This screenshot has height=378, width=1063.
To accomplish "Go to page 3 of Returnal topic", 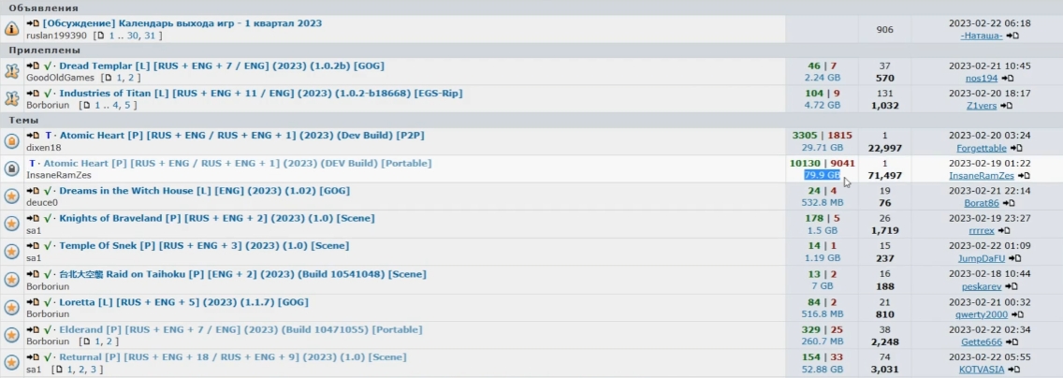I will coord(94,370).
